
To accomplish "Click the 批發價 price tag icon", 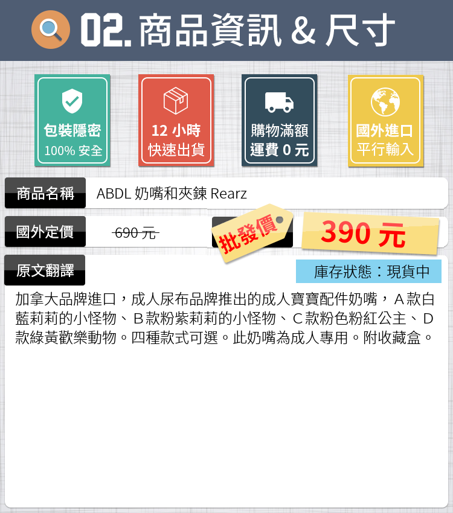I will click(x=252, y=232).
